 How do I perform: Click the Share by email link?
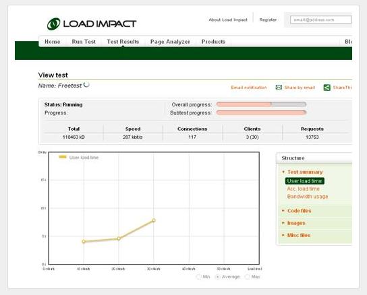300,88
